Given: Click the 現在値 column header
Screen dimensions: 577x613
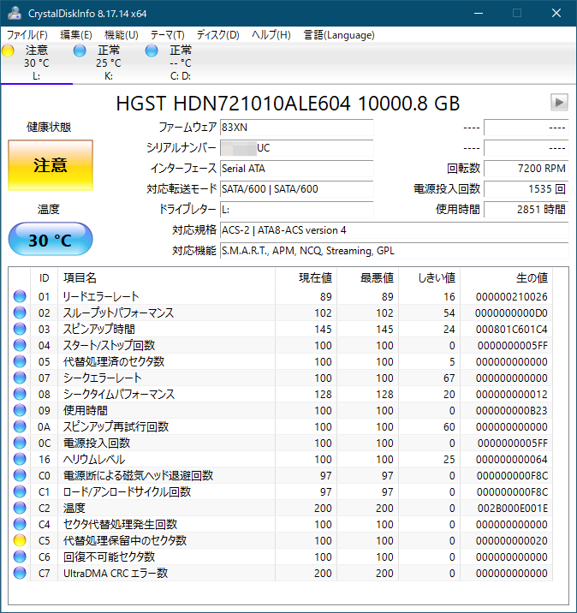Looking at the screenshot, I should coord(306,277).
